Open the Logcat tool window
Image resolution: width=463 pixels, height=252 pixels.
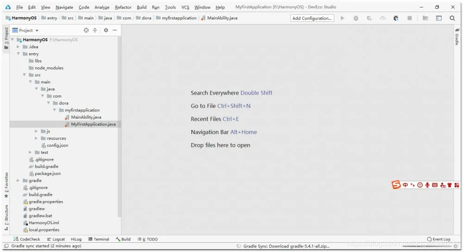coord(56,239)
